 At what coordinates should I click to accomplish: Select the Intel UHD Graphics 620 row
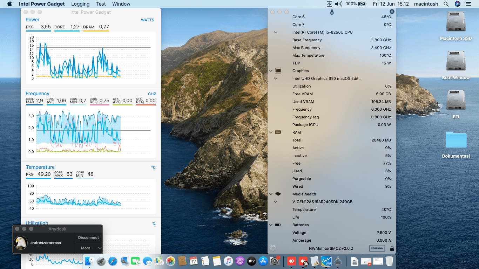click(x=327, y=78)
